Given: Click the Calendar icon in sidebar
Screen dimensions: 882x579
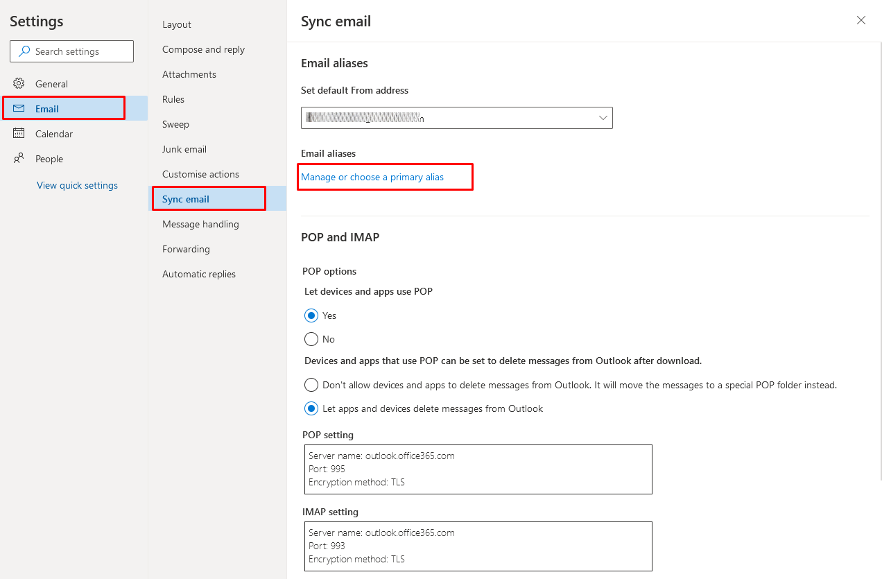Looking at the screenshot, I should pyautogui.click(x=19, y=134).
